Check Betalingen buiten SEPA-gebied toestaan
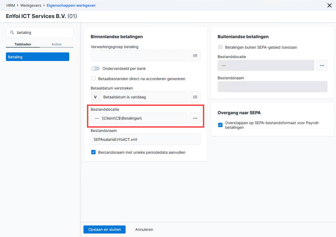This screenshot has width=336, height=237. pos(220,47)
